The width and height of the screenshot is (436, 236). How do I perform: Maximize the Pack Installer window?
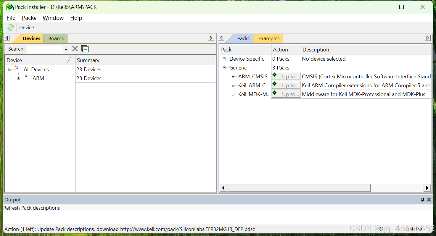(401, 7)
